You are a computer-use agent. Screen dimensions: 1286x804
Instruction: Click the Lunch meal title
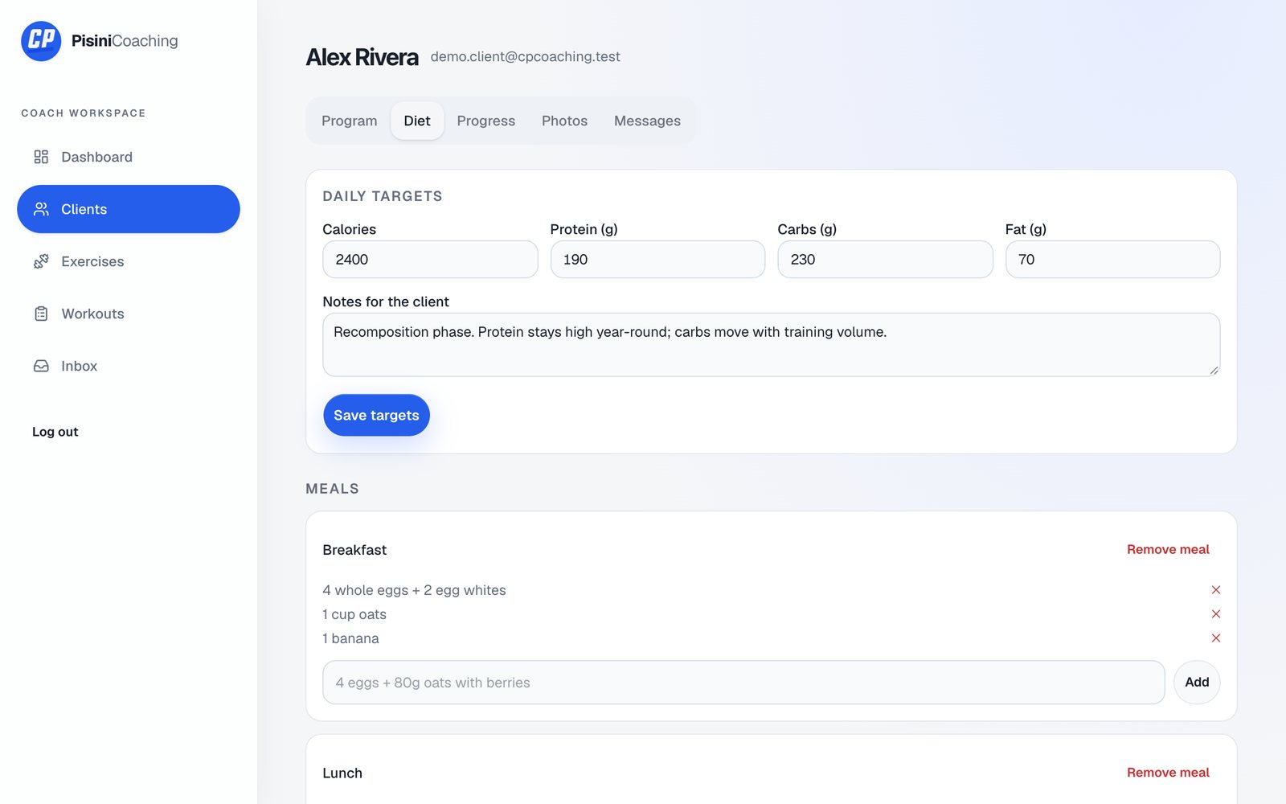point(342,773)
